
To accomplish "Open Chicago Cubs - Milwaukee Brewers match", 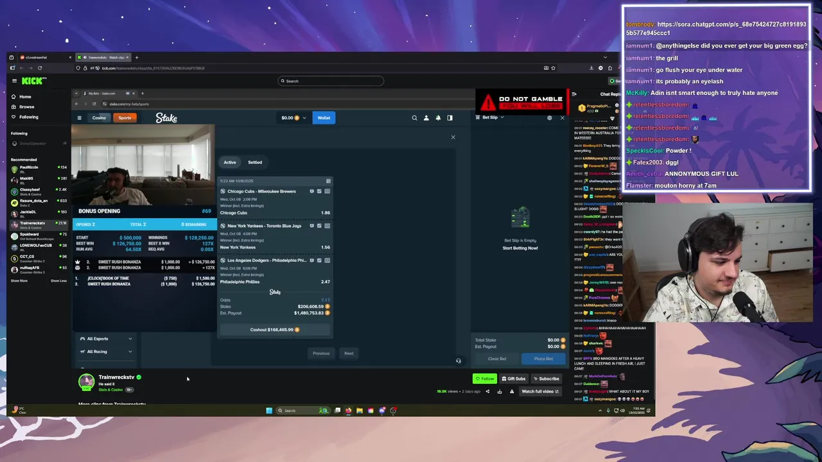I will click(261, 191).
